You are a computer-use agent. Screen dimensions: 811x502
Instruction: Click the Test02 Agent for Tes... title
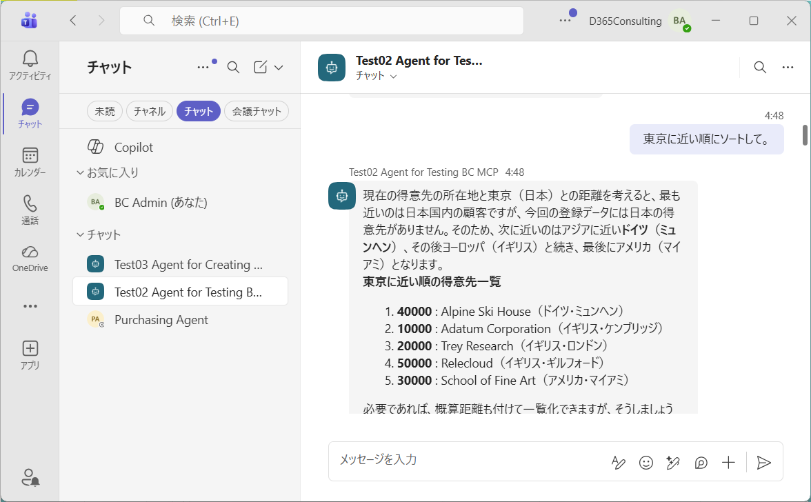point(419,61)
